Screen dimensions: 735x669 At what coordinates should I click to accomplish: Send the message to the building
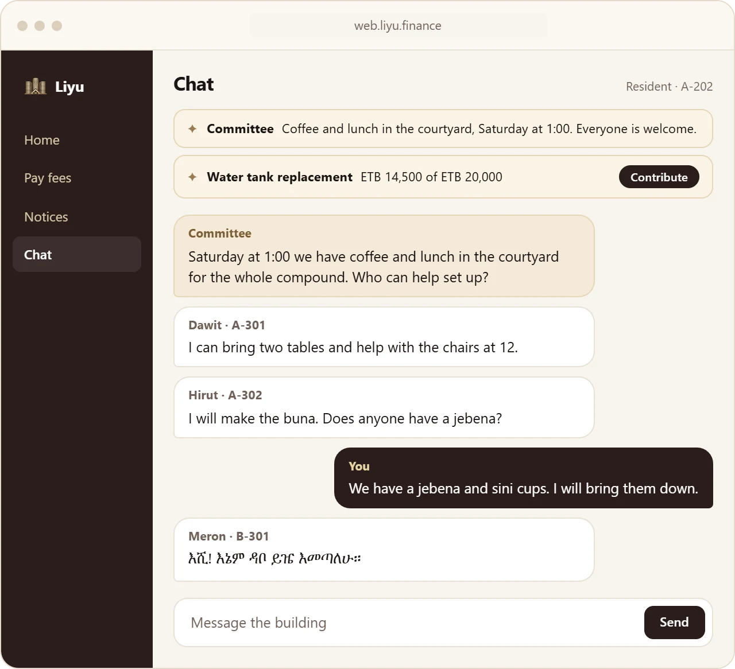coord(674,623)
